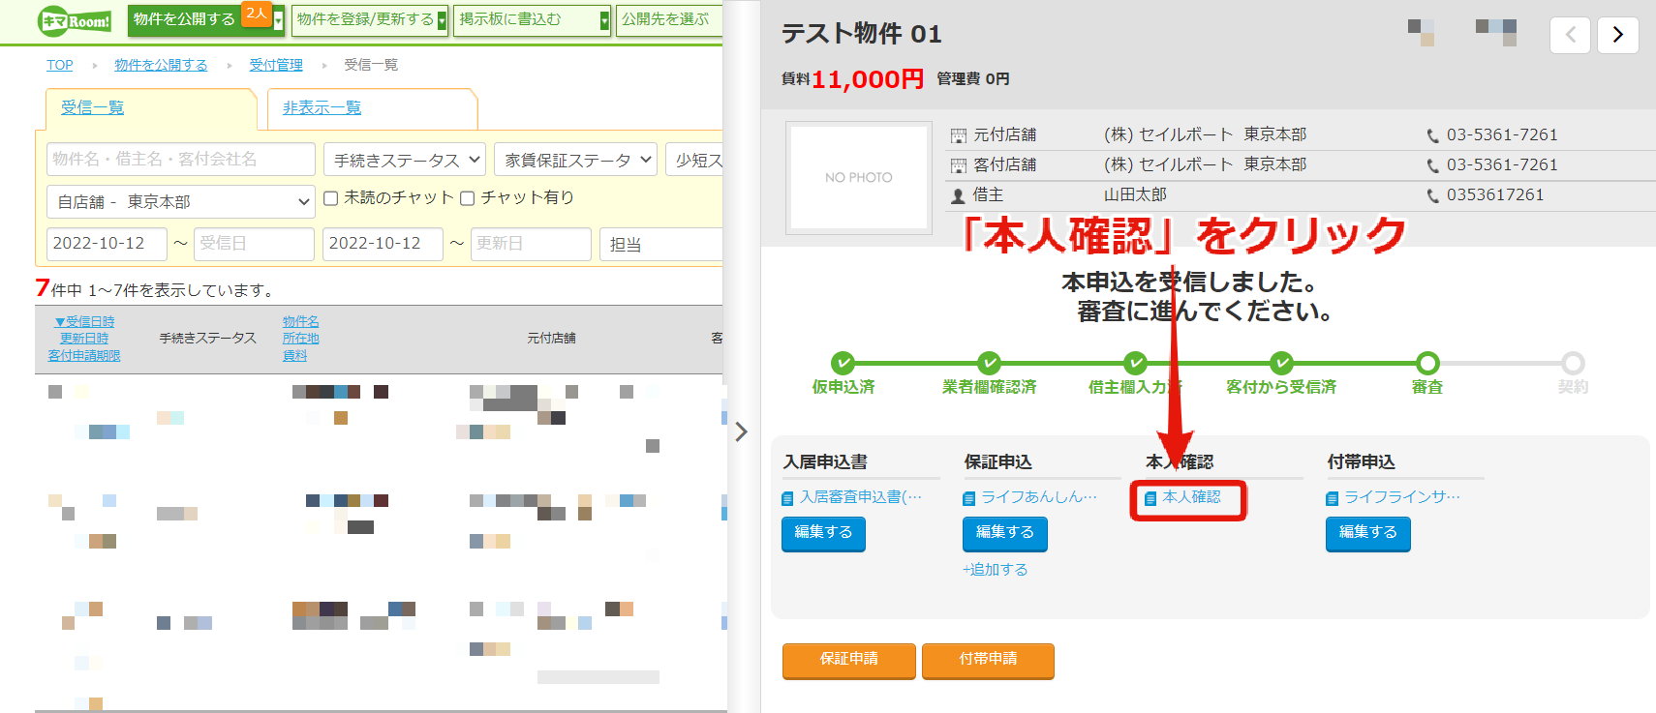Open the 家賃保証ステータス dropdown
Viewport: 1656px width, 713px height.
[x=575, y=160]
